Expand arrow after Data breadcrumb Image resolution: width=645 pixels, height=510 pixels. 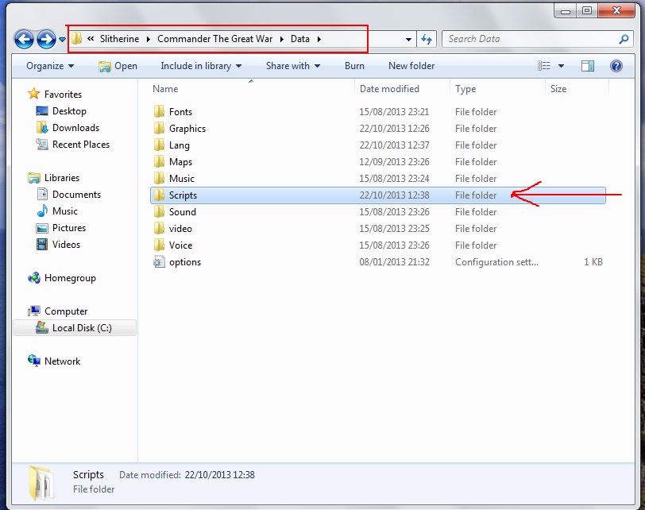tap(319, 39)
